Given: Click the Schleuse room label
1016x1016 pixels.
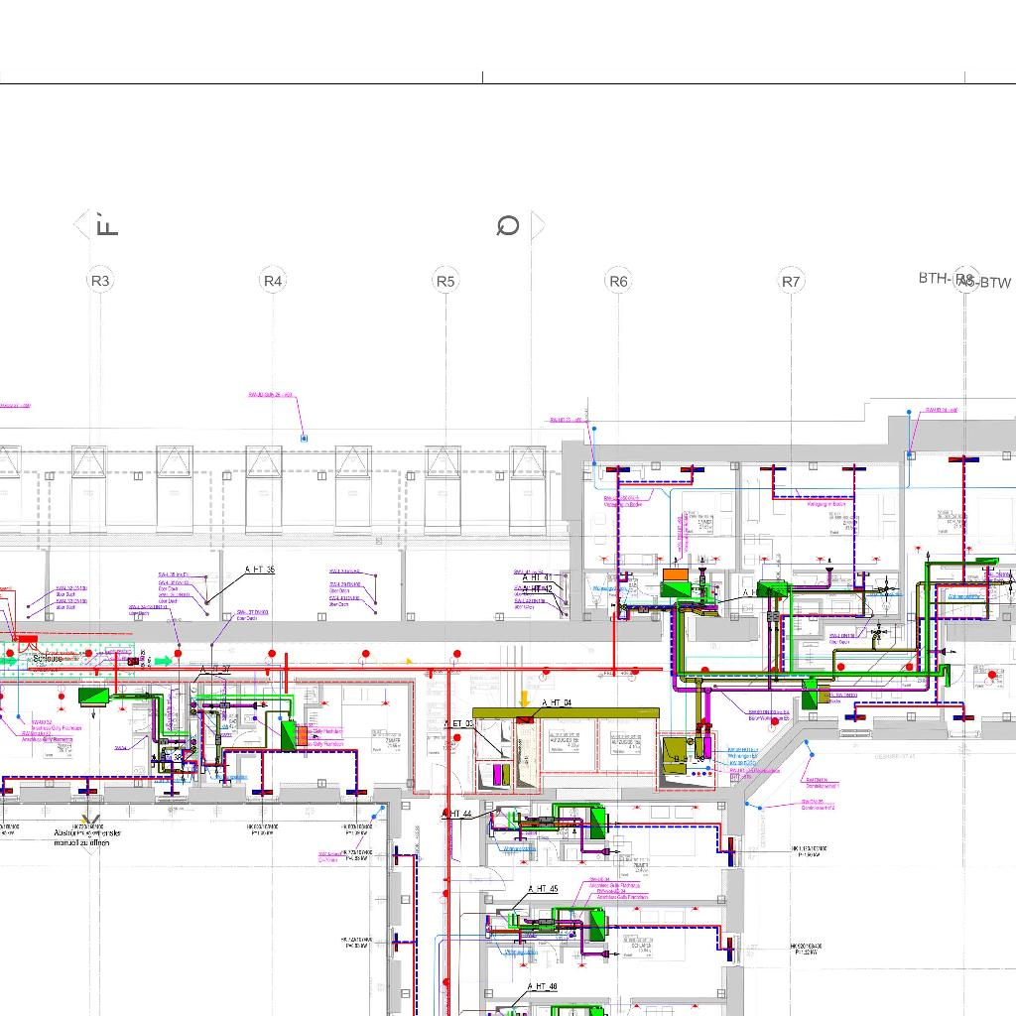Looking at the screenshot, I should pyautogui.click(x=47, y=659).
